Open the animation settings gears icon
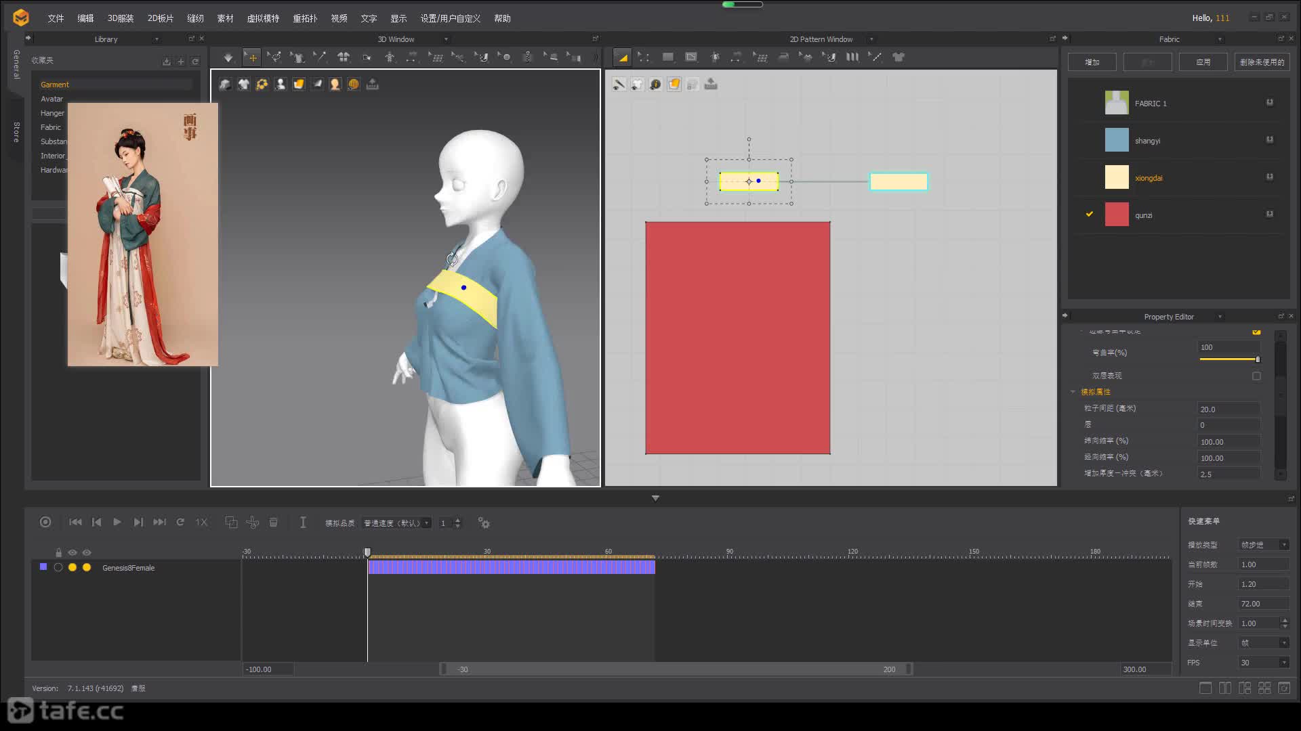The image size is (1301, 731). [x=483, y=523]
